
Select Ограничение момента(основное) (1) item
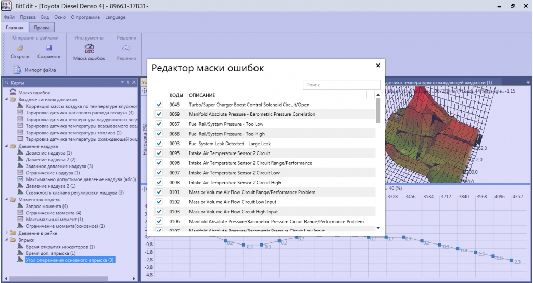tap(65, 226)
